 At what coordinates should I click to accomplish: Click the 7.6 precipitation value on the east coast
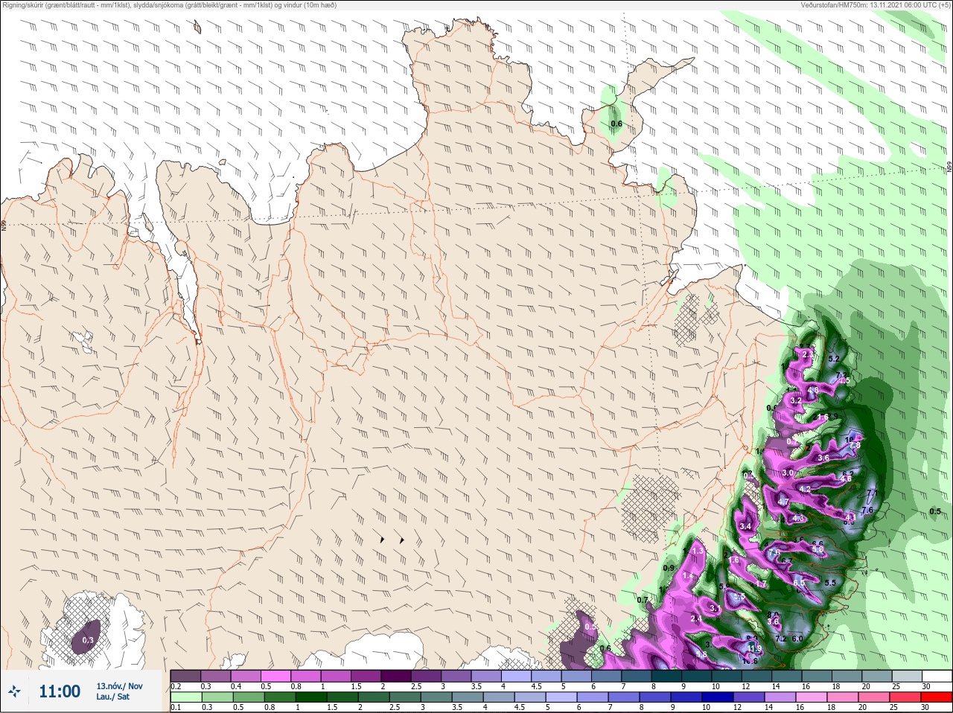click(867, 510)
